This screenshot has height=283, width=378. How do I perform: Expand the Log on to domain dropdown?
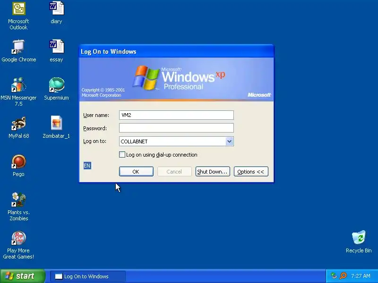click(229, 141)
